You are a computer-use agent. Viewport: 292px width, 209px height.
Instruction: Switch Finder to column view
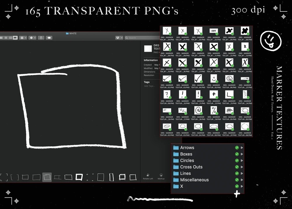(11, 38)
